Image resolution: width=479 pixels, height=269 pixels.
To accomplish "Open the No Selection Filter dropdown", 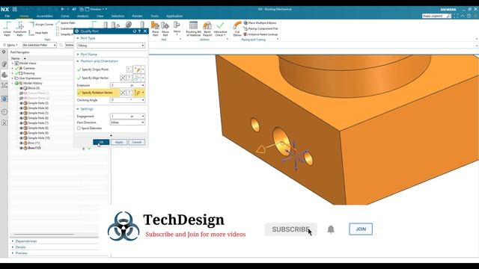I will click(40, 45).
